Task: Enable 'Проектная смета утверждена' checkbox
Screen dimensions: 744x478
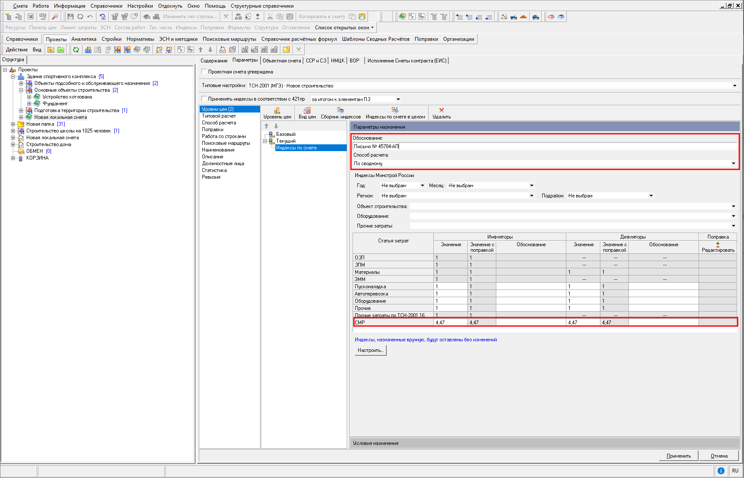Action: (x=204, y=72)
